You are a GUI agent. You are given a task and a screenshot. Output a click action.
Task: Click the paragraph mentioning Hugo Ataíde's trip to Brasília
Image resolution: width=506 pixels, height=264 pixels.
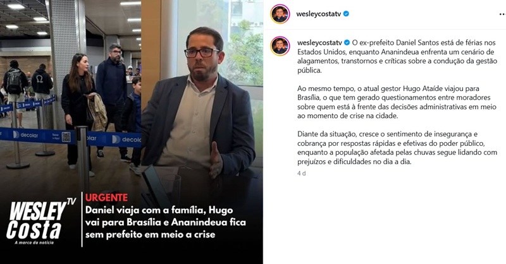coord(397,102)
